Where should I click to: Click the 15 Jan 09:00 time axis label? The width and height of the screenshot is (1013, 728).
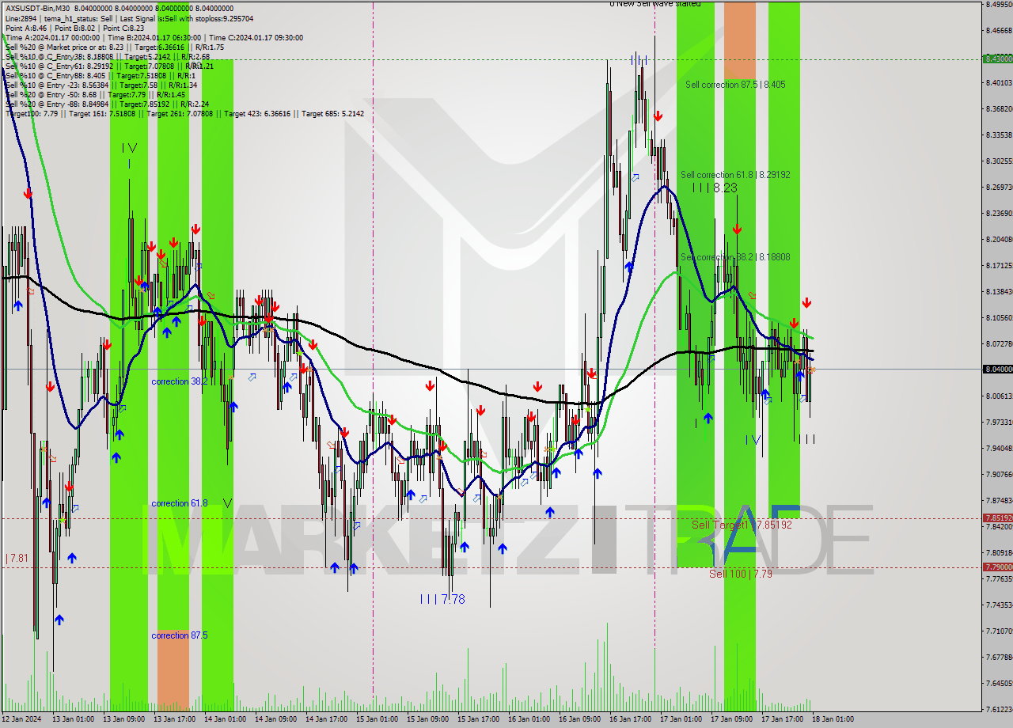[x=427, y=719]
